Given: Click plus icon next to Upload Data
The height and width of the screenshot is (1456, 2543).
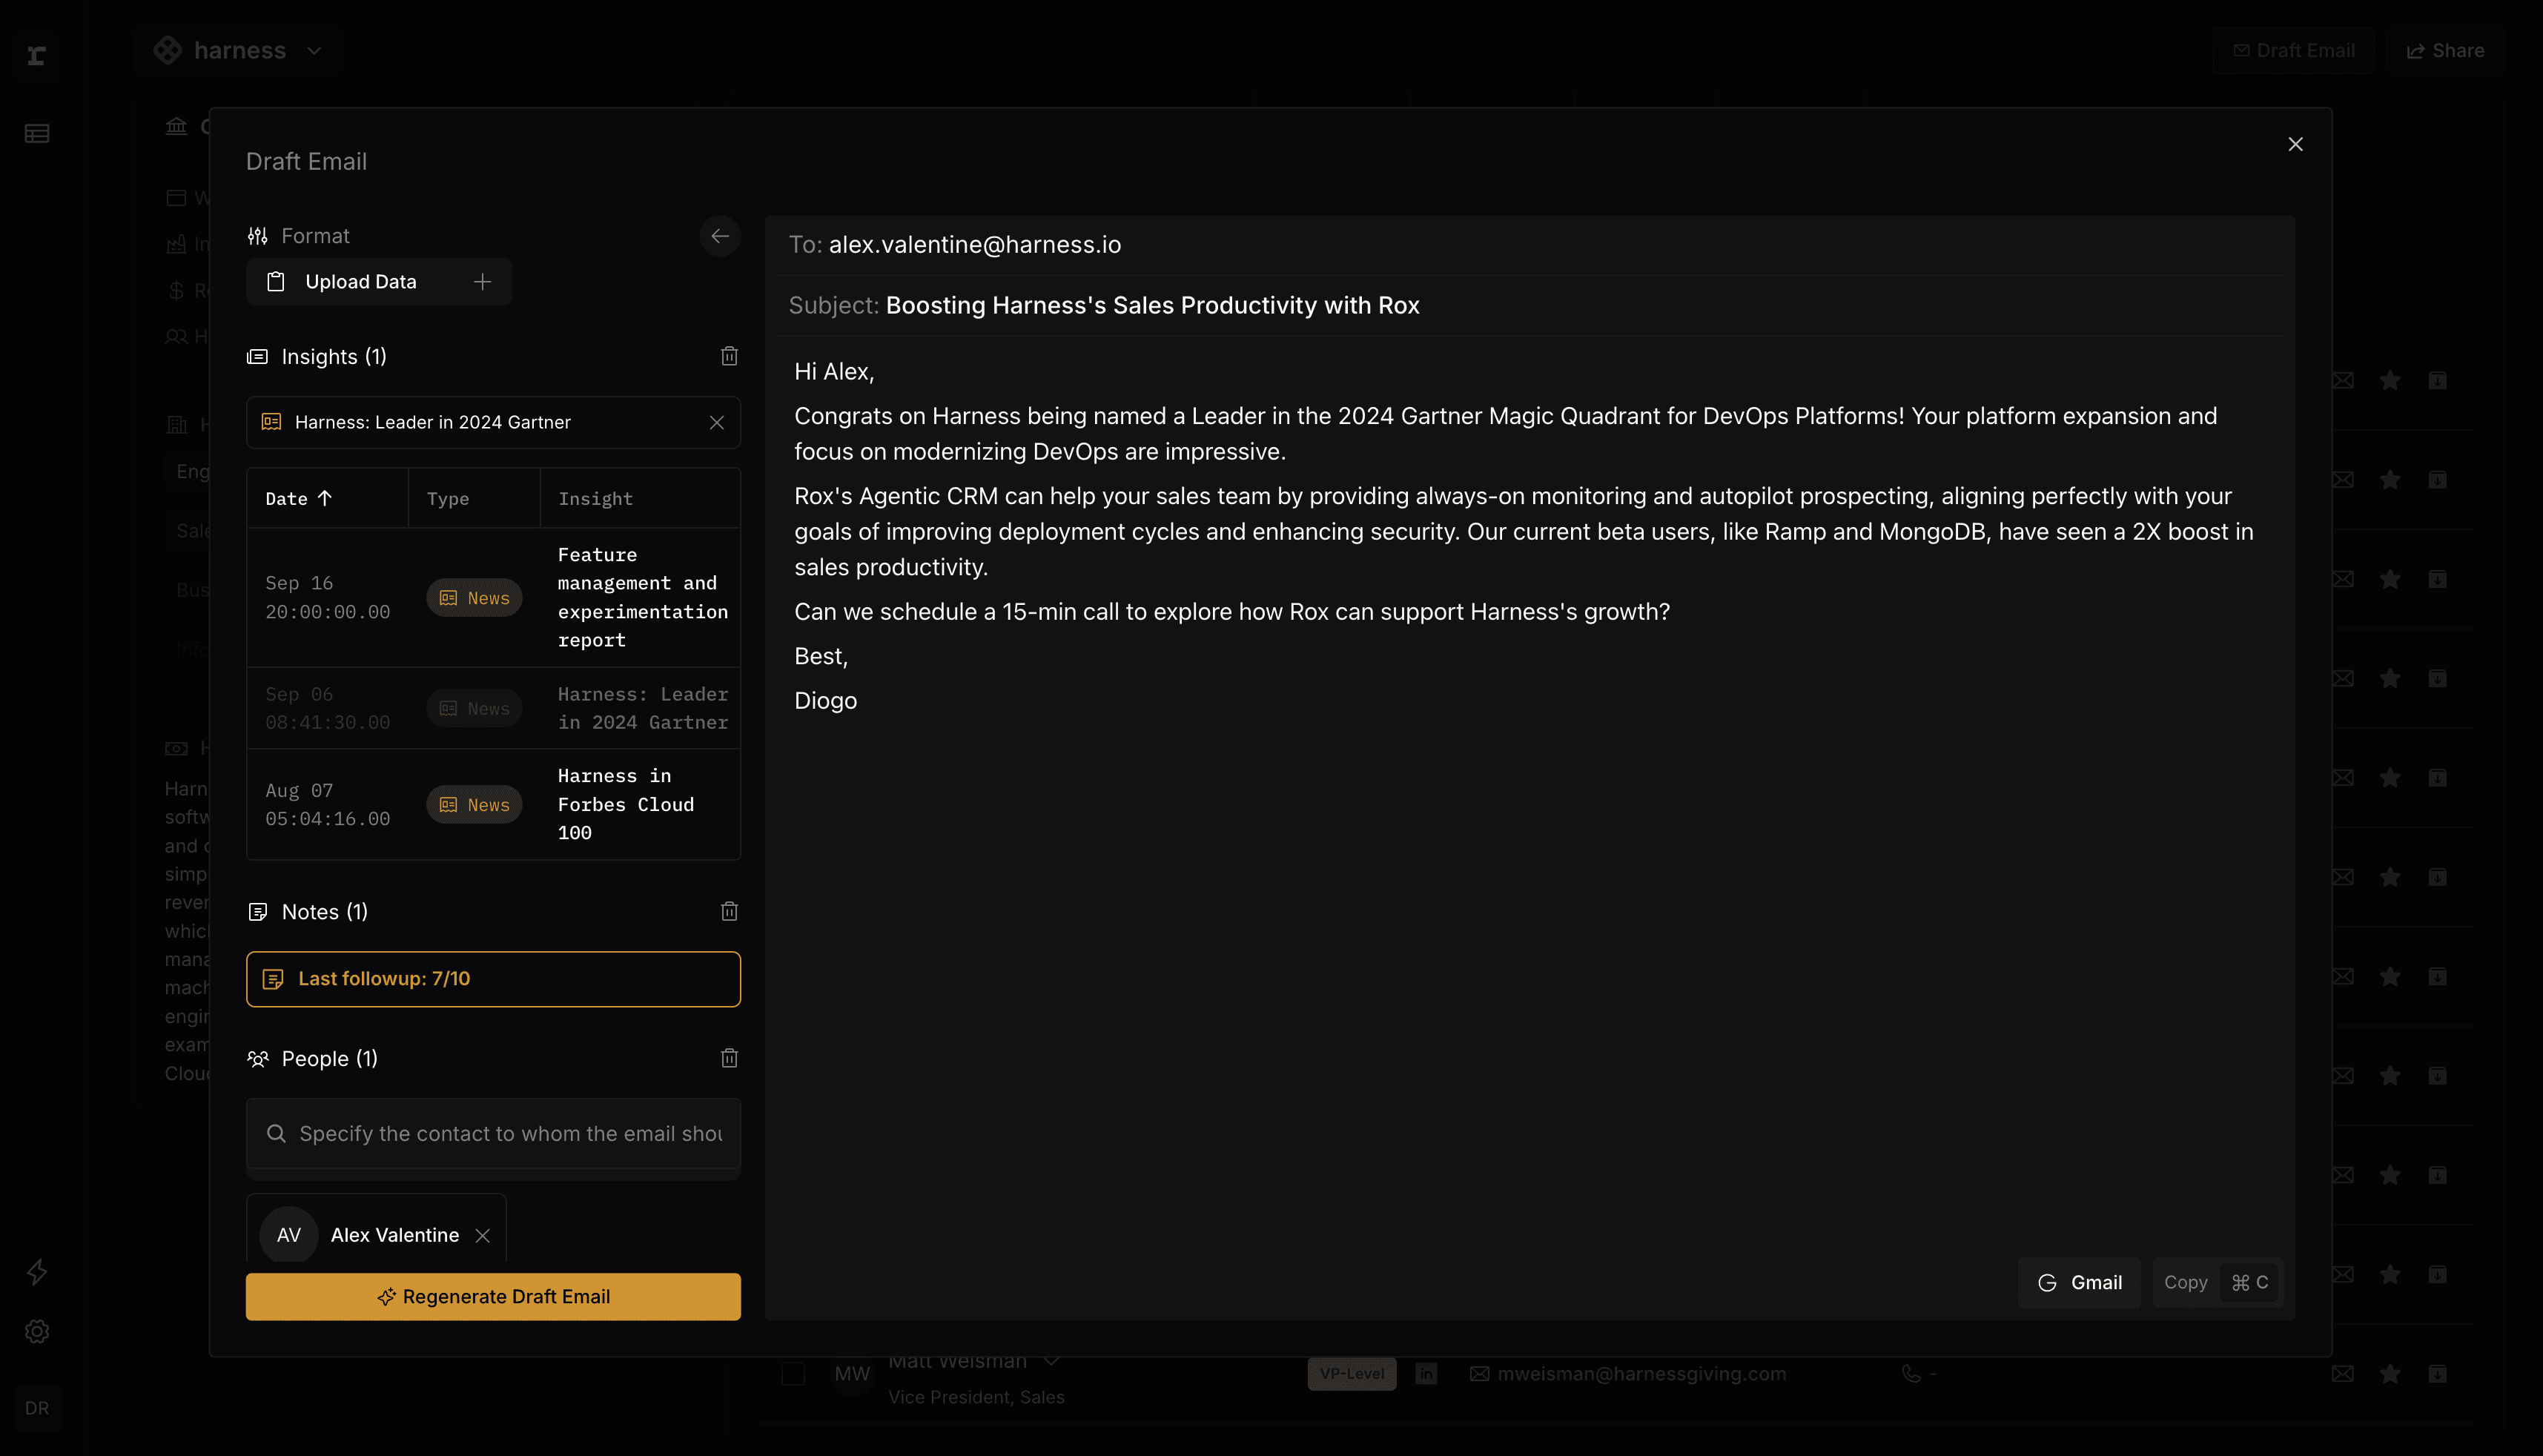Looking at the screenshot, I should pos(482,282).
